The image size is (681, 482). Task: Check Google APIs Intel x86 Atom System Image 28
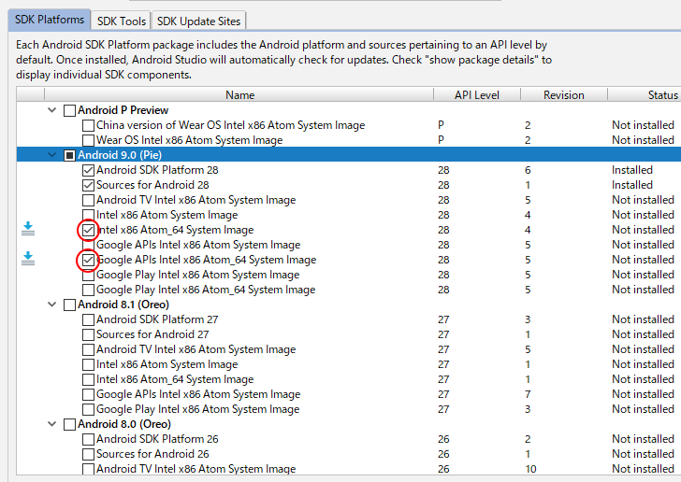88,245
